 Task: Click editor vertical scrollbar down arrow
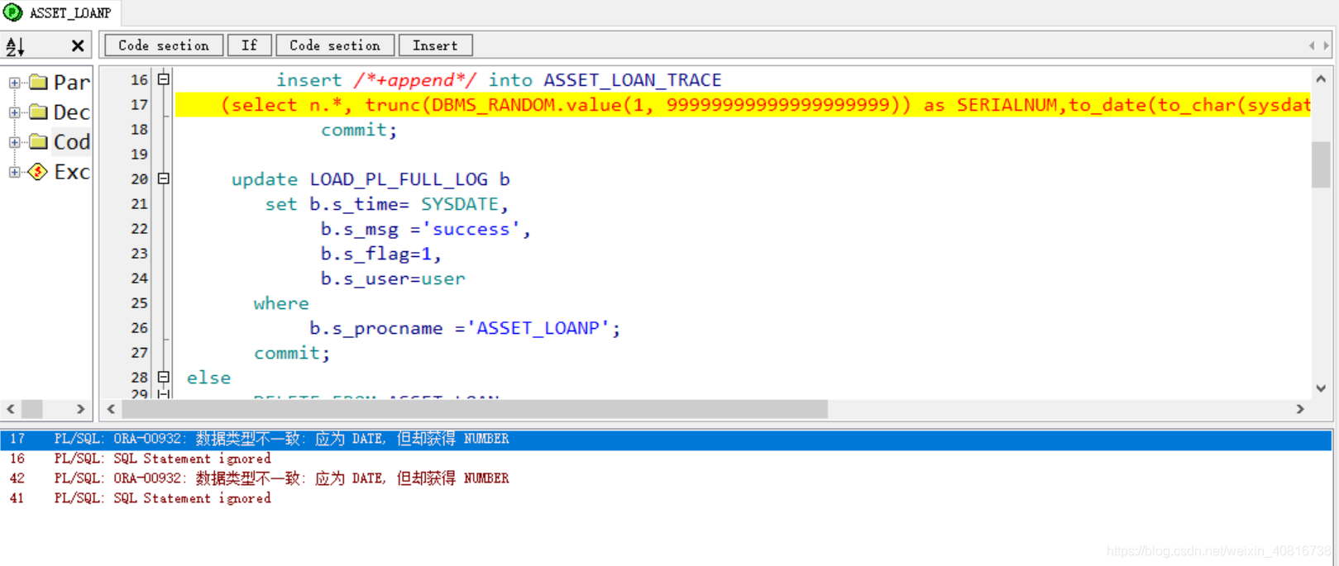1321,388
